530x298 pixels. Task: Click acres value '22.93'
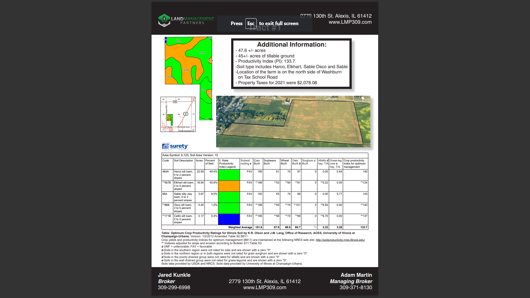pyautogui.click(x=200, y=172)
